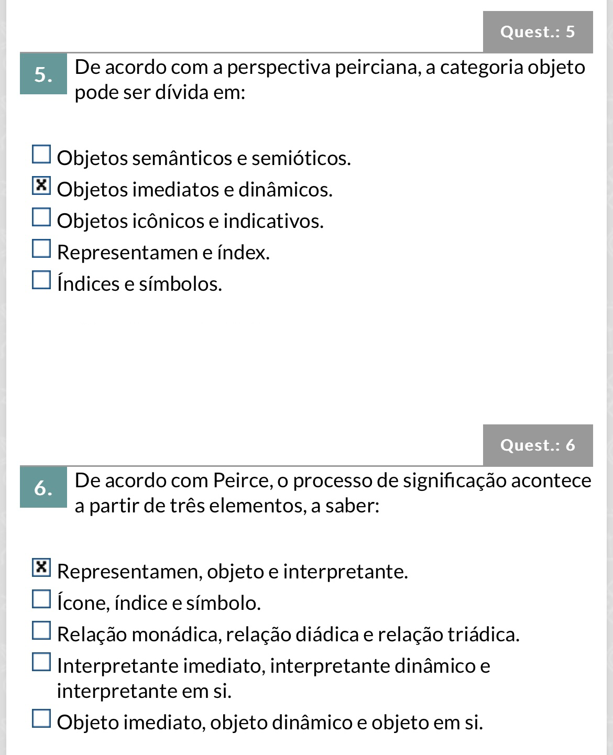Check the "Objeto imediato, objeto dinâmico" checkbox
This screenshot has width=613, height=755.
click(x=41, y=719)
